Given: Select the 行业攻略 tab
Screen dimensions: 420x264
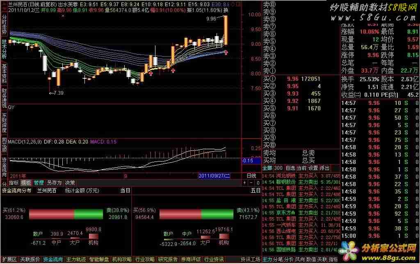Looking at the screenshot, I should (145, 259).
